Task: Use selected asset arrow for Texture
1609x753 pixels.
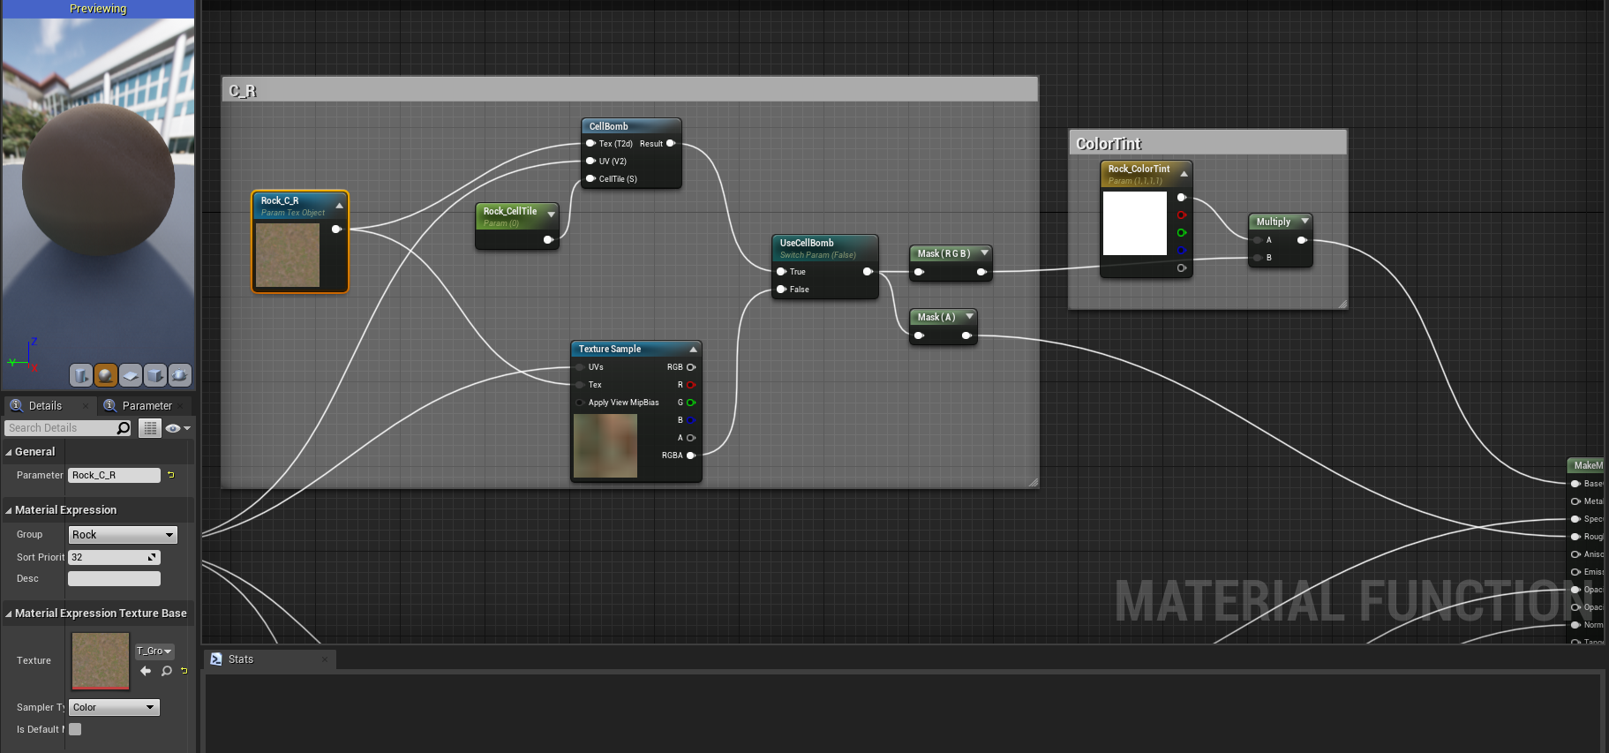Action: 146,671
